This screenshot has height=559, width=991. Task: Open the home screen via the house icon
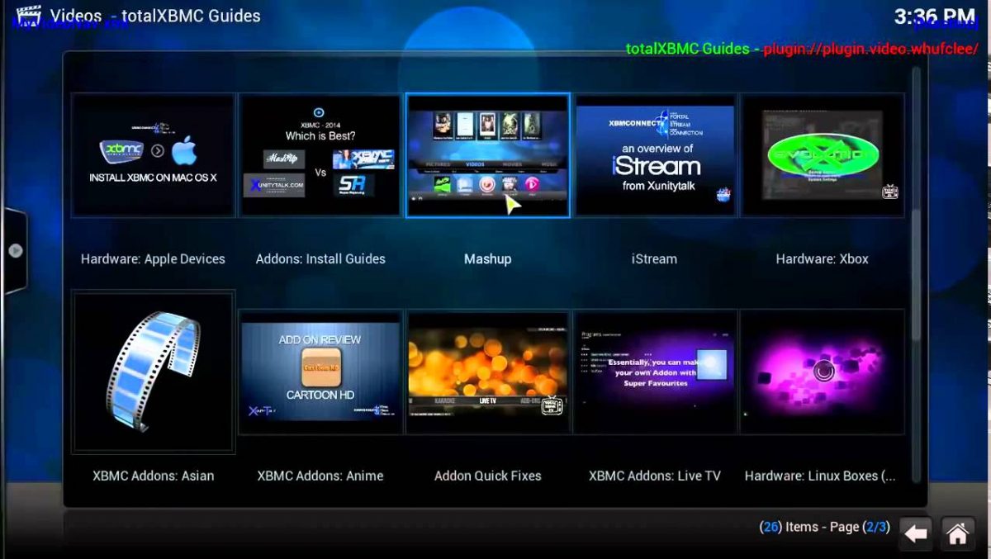958,533
